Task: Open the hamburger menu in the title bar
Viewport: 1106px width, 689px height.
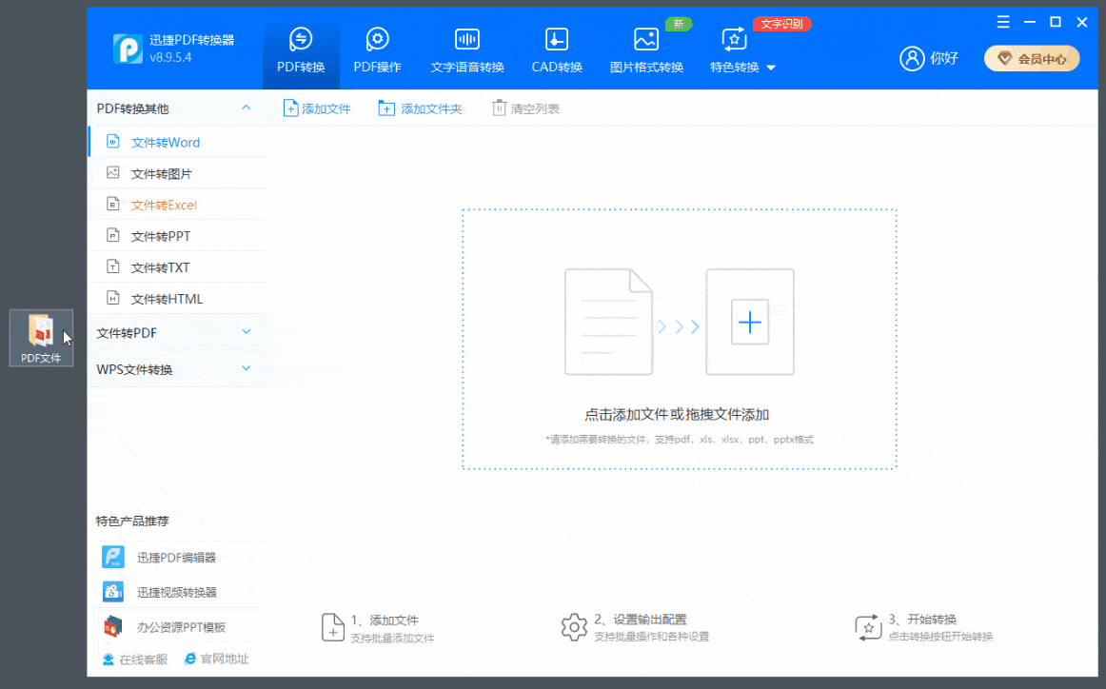Action: 1002,22
